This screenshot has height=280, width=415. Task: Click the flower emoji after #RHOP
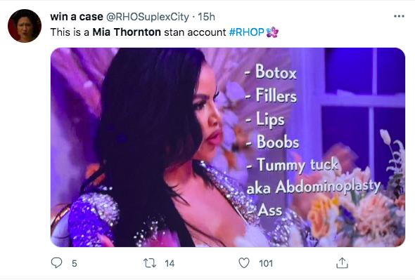coord(272,32)
